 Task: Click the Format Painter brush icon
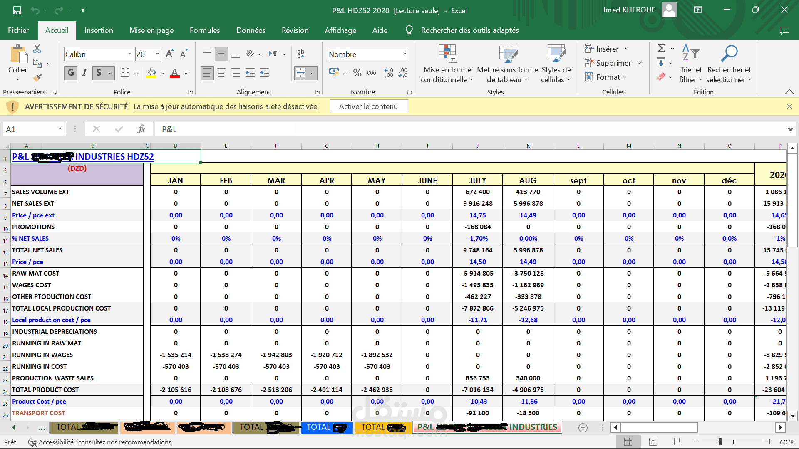[x=37, y=77]
